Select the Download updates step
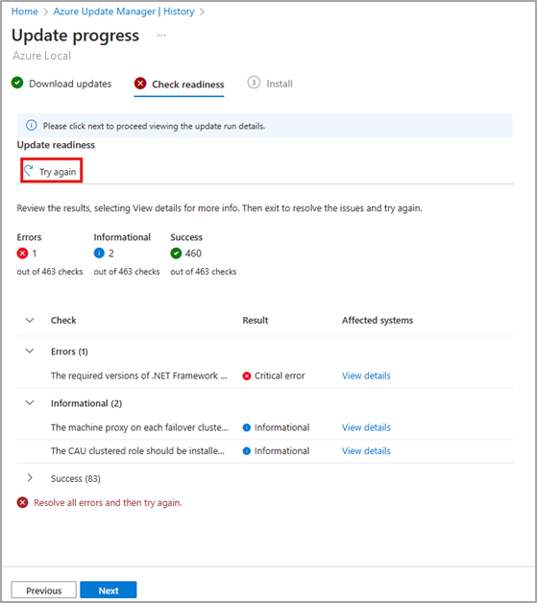The height and width of the screenshot is (603, 537). tap(61, 84)
